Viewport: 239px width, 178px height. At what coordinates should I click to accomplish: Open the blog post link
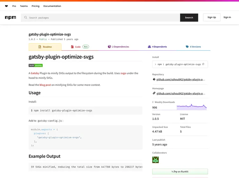45,85
